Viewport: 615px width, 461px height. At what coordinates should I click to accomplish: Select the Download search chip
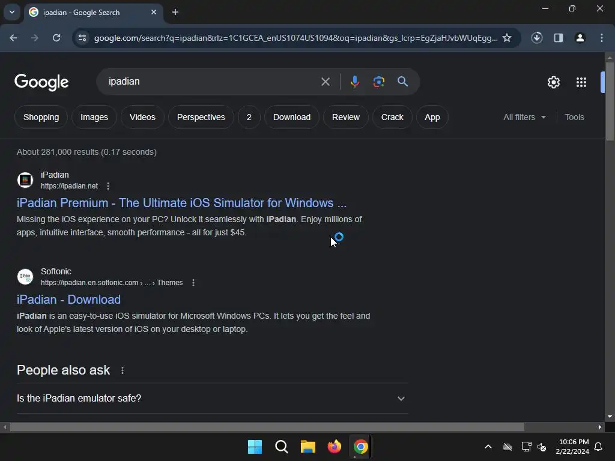tap(292, 117)
